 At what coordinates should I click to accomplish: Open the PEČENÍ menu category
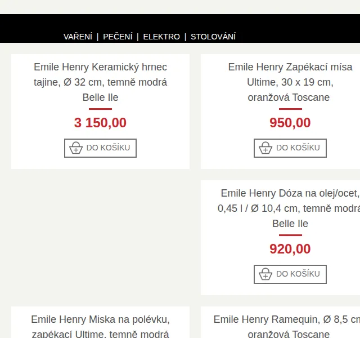pos(118,37)
